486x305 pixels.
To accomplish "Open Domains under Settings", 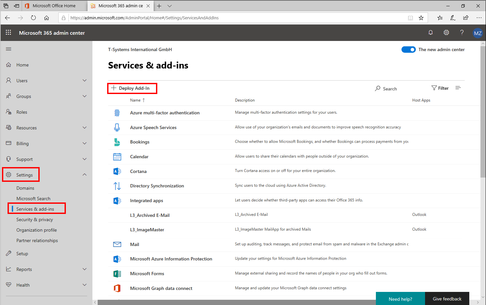I will 25,188.
